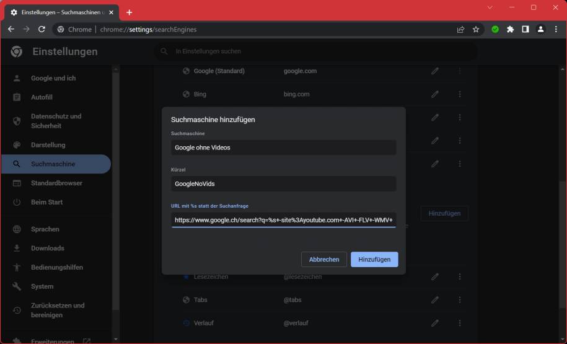Open more options for Bing
This screenshot has height=344, width=567.
460,94
